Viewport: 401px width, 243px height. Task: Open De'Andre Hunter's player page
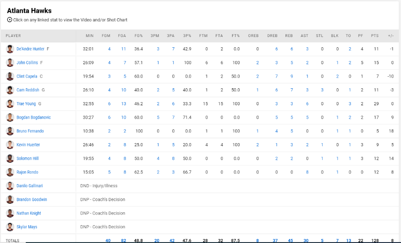(30, 49)
